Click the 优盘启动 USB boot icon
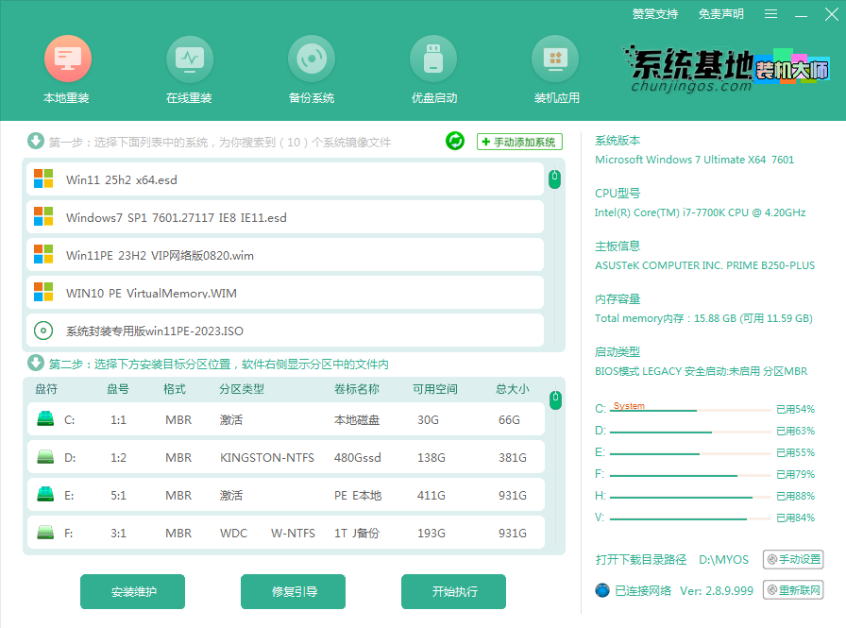Image resolution: width=846 pixels, height=628 pixels. point(433,59)
